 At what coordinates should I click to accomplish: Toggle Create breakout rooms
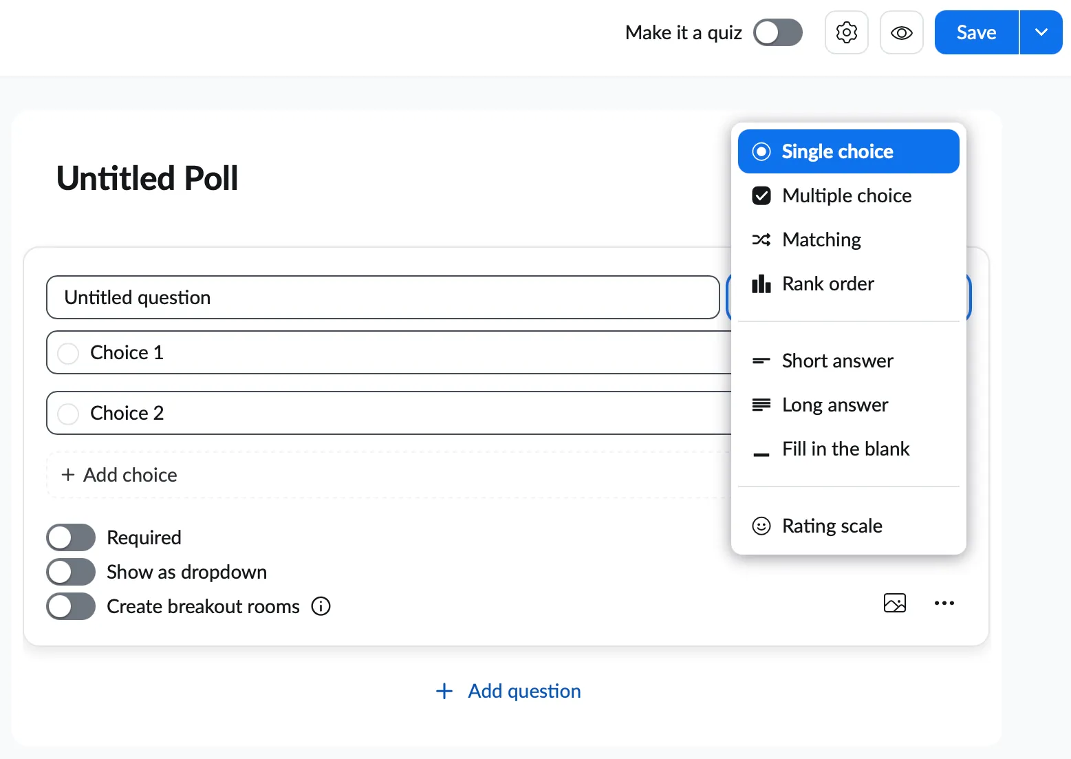(70, 606)
